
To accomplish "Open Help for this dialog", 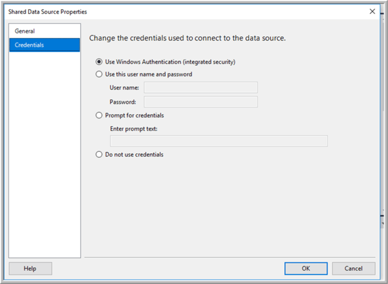I will click(30, 268).
